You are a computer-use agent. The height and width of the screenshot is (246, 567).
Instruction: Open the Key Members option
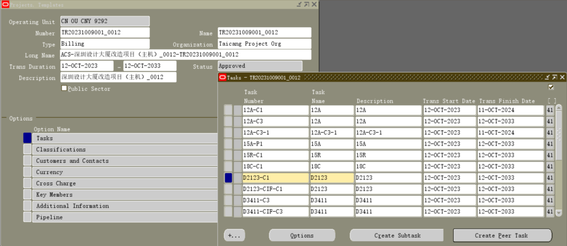125,194
